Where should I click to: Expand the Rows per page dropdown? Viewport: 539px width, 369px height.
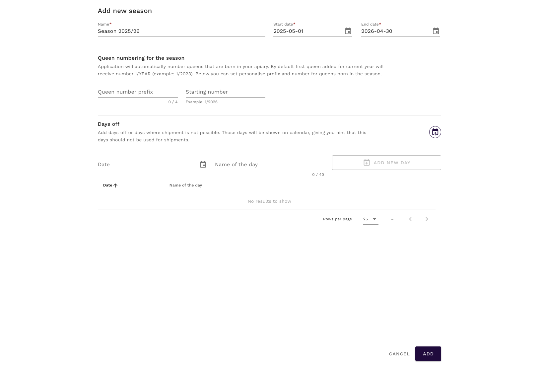371,219
